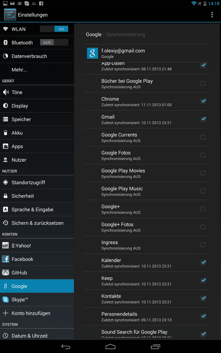Open the three-dot overflow menu
Viewport: 221px width, 353px height.
212,15
